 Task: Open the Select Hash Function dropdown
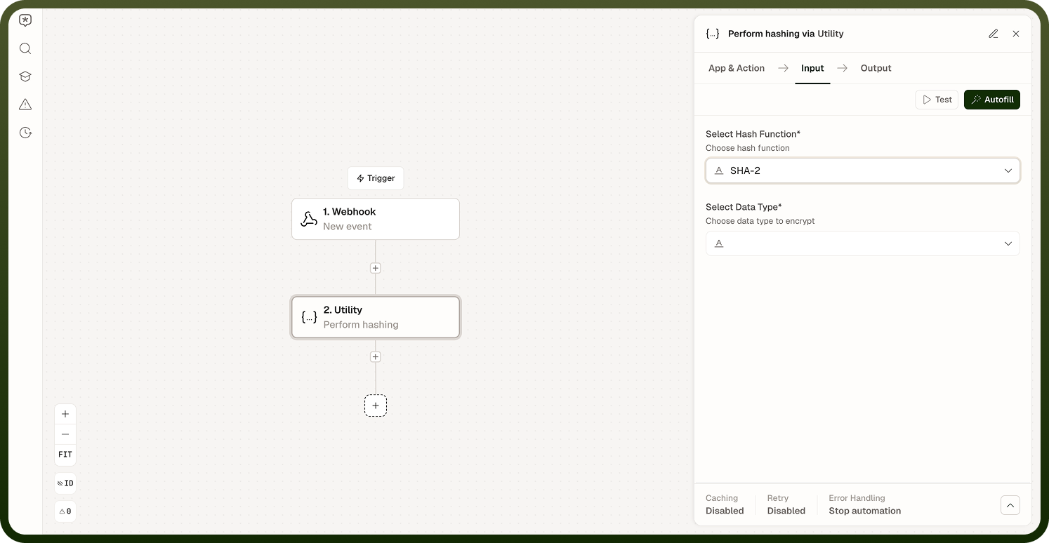point(862,170)
